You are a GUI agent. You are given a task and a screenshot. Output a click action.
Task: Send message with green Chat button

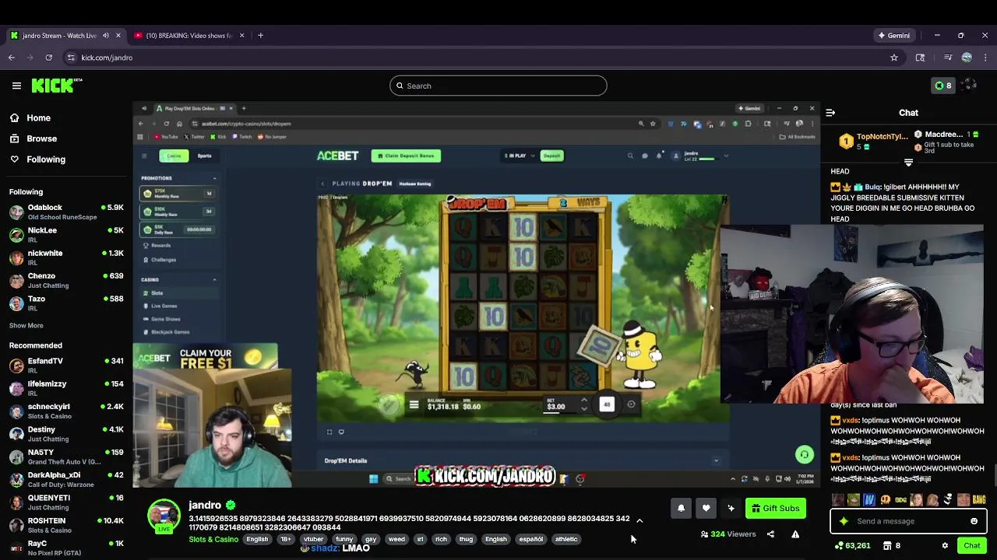coord(971,545)
